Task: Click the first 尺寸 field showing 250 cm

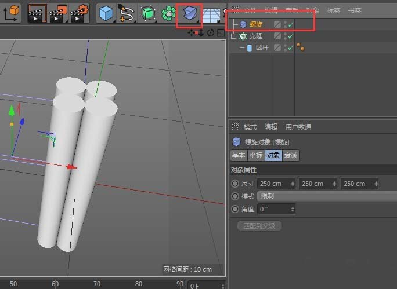Action: pyautogui.click(x=270, y=184)
